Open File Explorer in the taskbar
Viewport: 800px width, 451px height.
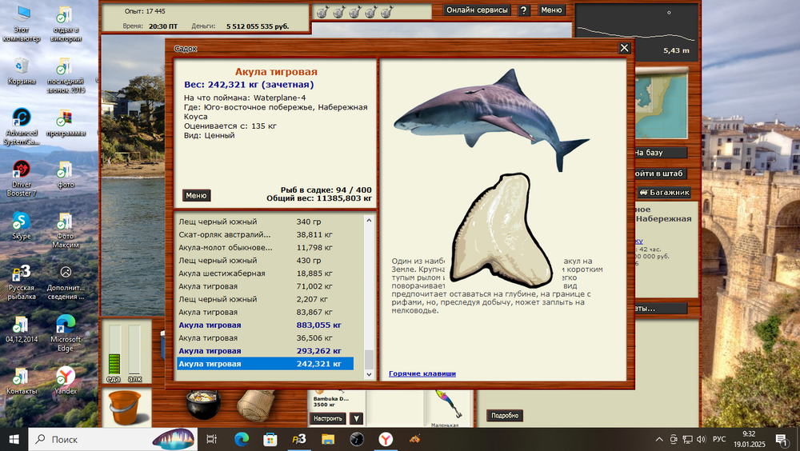tap(327, 439)
